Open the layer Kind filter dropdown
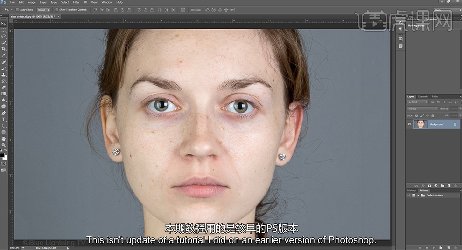Image resolution: width=462 pixels, height=250 pixels. [418, 102]
